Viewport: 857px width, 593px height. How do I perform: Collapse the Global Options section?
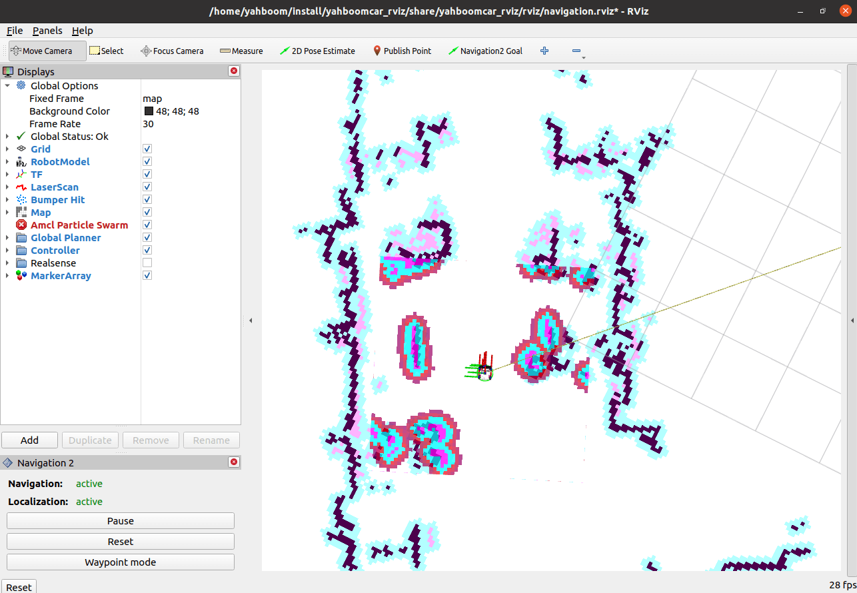(x=7, y=86)
